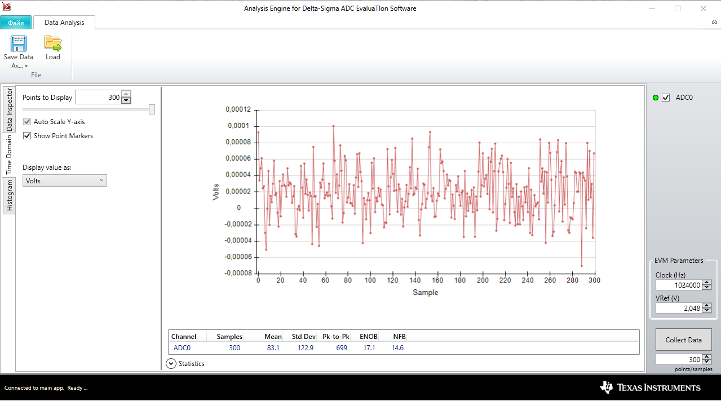Click the Save Data As icon
The image size is (721, 401).
19,43
